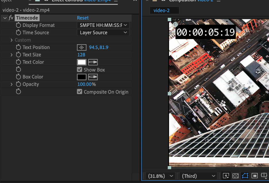This screenshot has width=269, height=183.
Task: Open the Display Format dropdown
Action: tap(103, 25)
